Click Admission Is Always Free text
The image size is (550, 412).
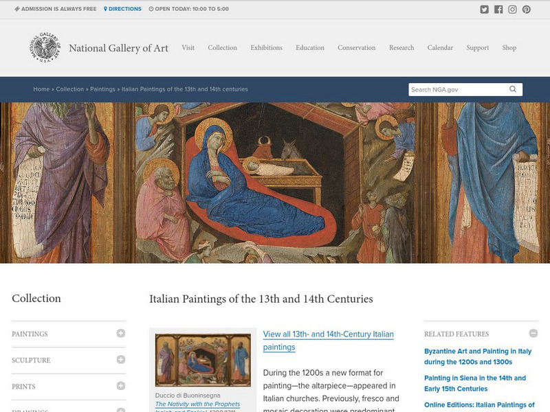tap(56, 9)
